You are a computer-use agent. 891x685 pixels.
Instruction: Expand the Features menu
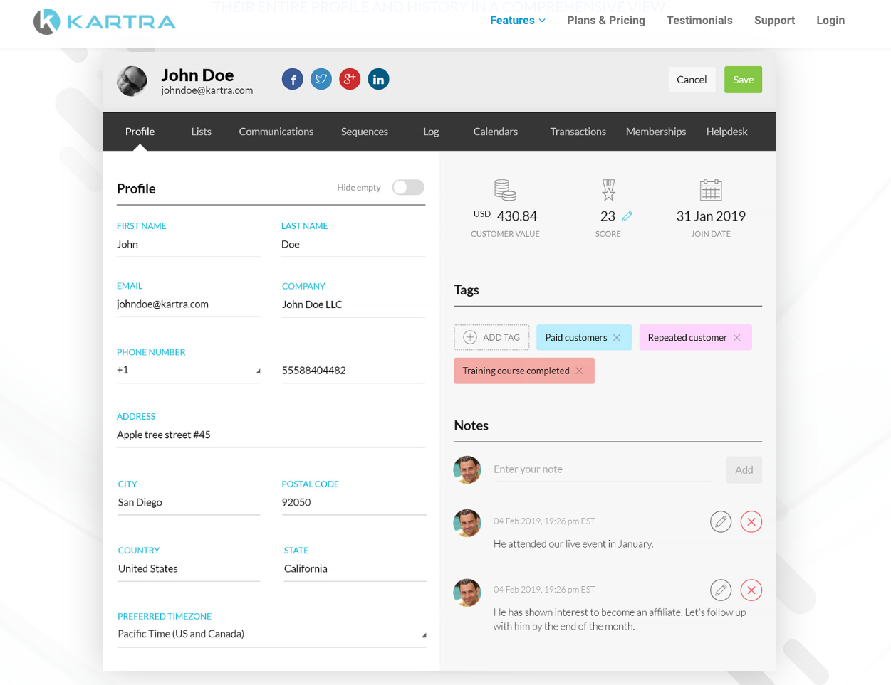(x=518, y=21)
